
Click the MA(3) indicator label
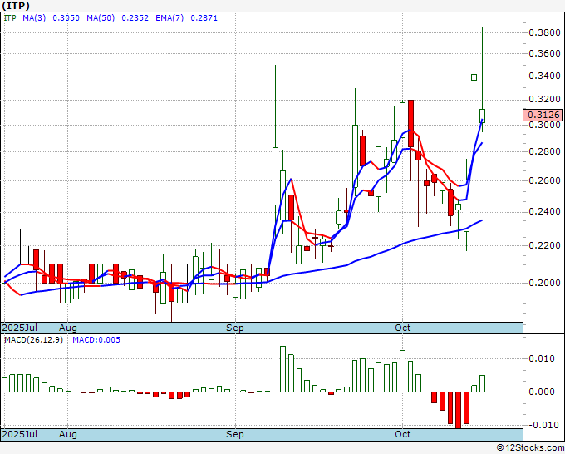34,18
